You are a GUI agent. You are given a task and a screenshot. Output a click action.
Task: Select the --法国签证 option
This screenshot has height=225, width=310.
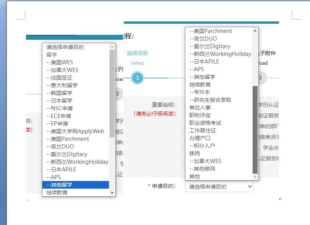76,78
